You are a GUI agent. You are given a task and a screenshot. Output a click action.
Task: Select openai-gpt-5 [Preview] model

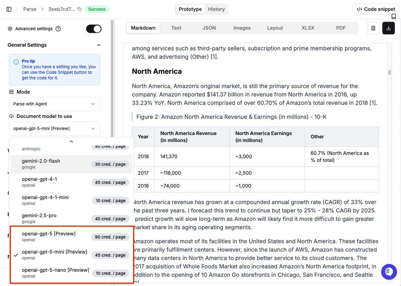[x=72, y=237]
